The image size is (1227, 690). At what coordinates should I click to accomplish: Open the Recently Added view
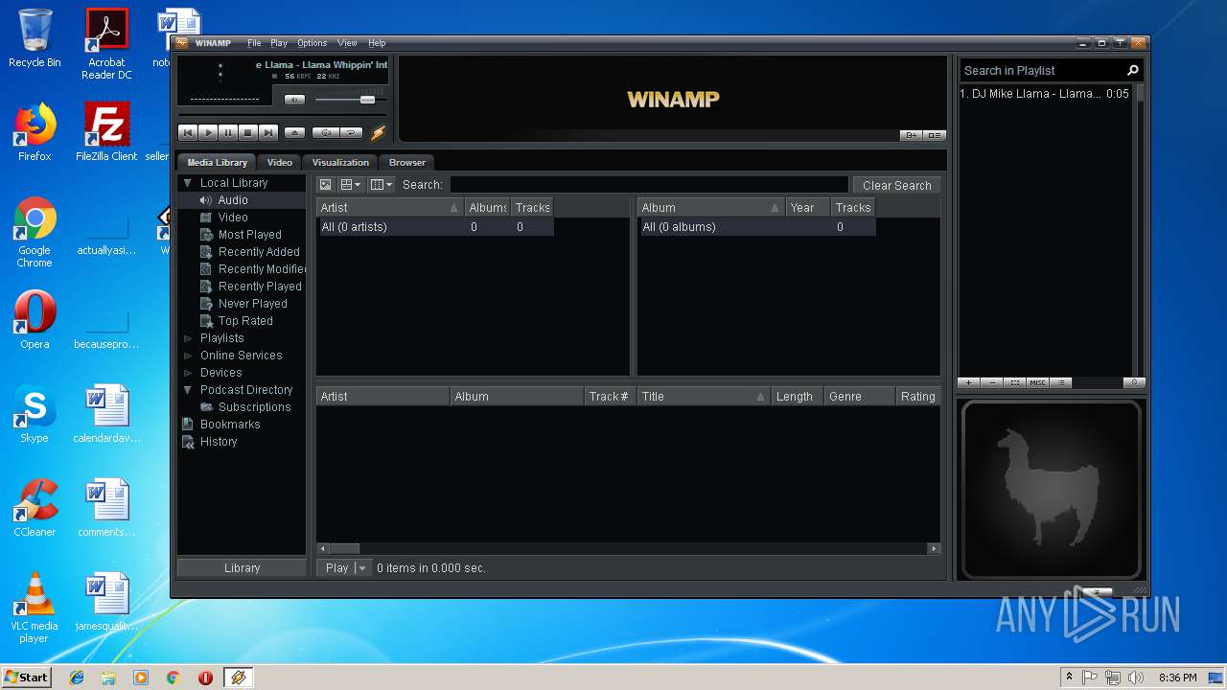(x=259, y=252)
